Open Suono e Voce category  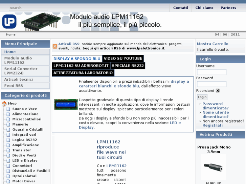[25, 109]
